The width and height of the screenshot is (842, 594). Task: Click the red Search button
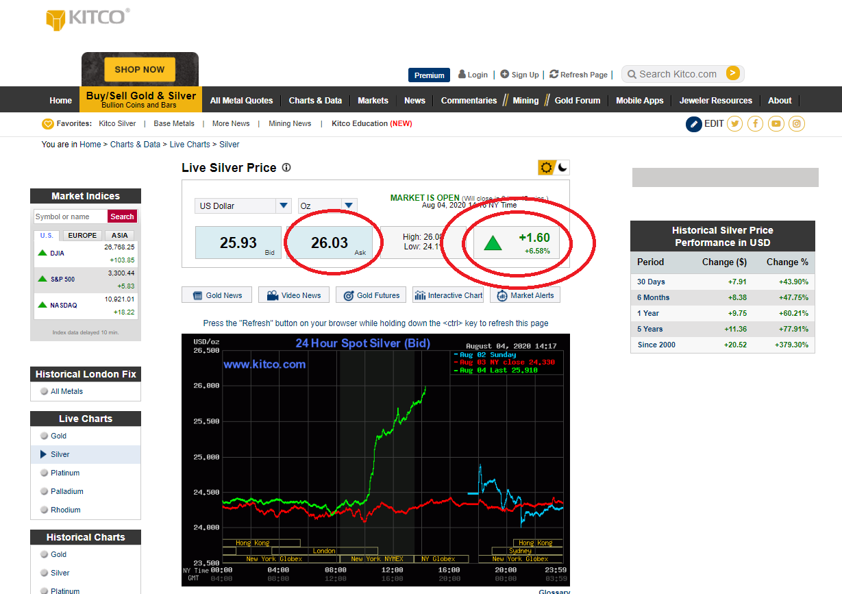(x=122, y=216)
